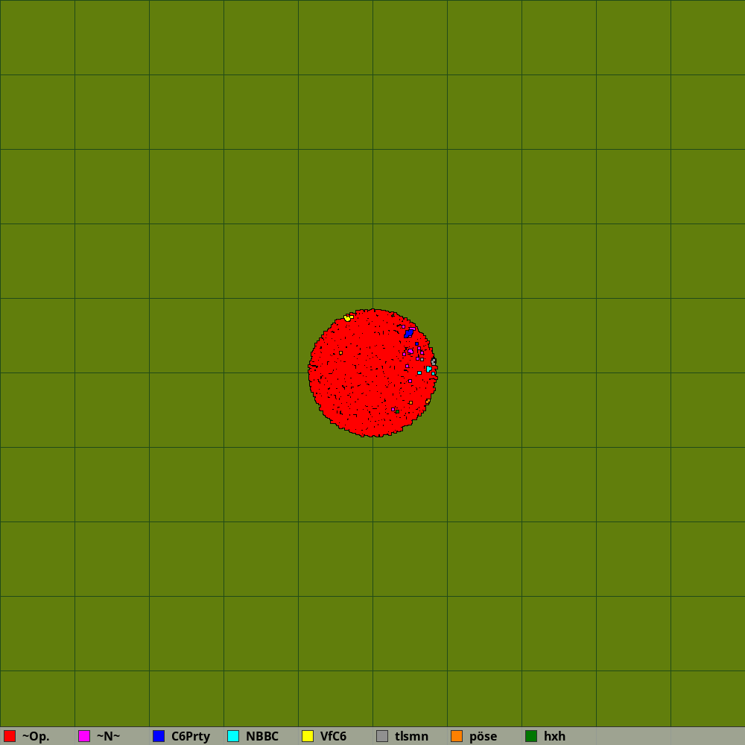Click the red ~Op. legend swatch

(x=10, y=736)
